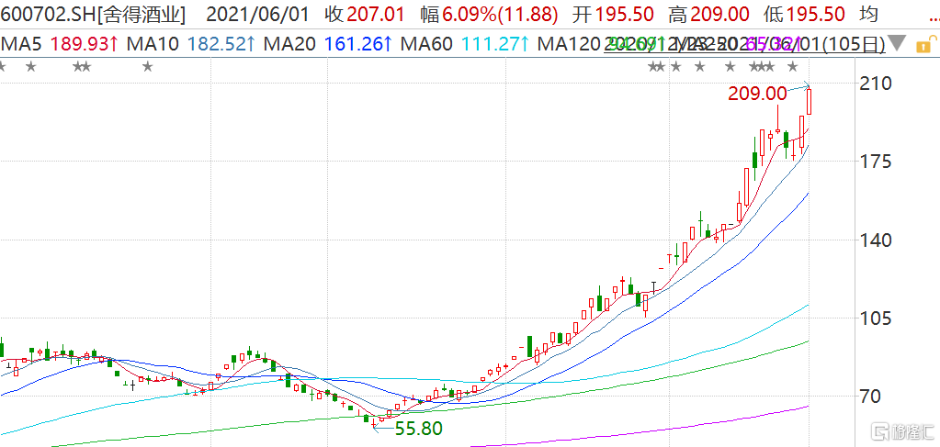940x447 pixels.
Task: Click the underlined (105日) date range link
Action: [x=744, y=43]
